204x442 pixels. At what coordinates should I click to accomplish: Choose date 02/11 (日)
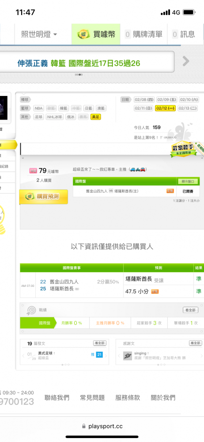click(x=144, y=108)
